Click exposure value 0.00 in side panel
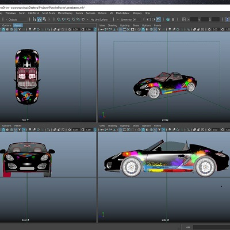Image resolution: width=230 pixels, height=230 pixels. tap(215, 130)
